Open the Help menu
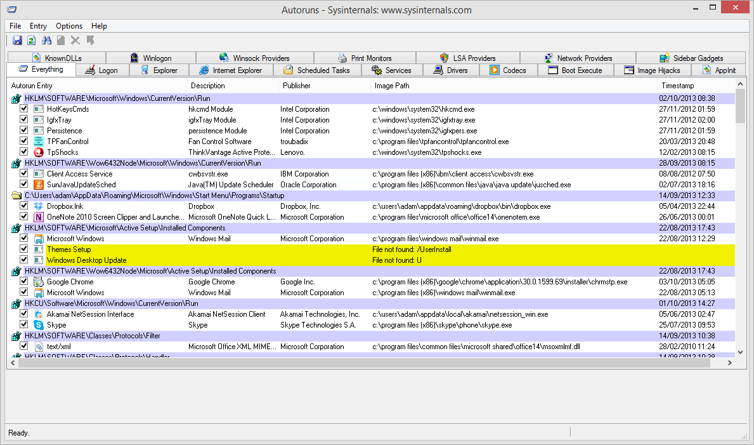Viewport: 754px width, 445px height. tap(99, 26)
